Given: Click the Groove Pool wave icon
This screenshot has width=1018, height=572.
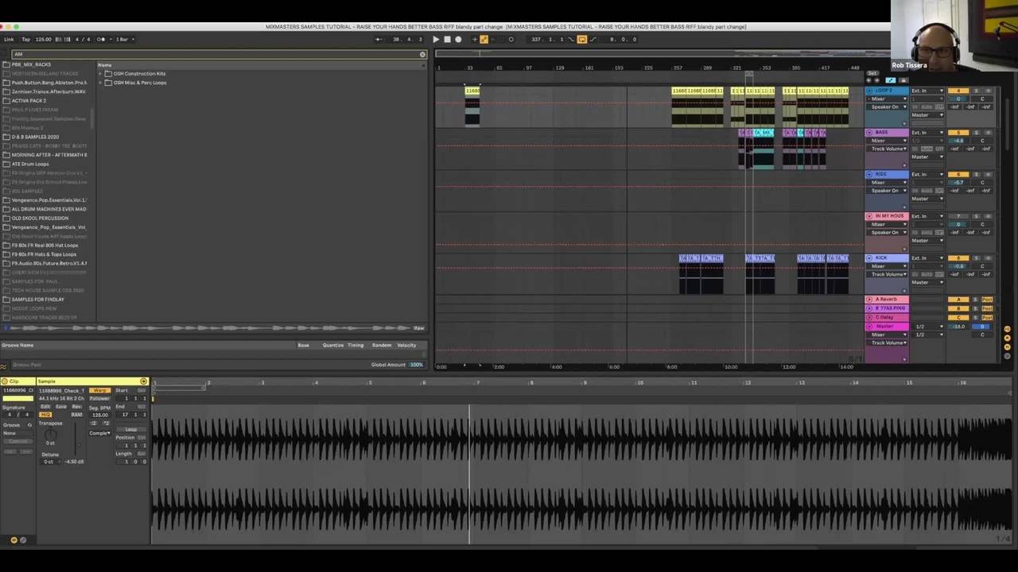Looking at the screenshot, I should [x=4, y=365].
